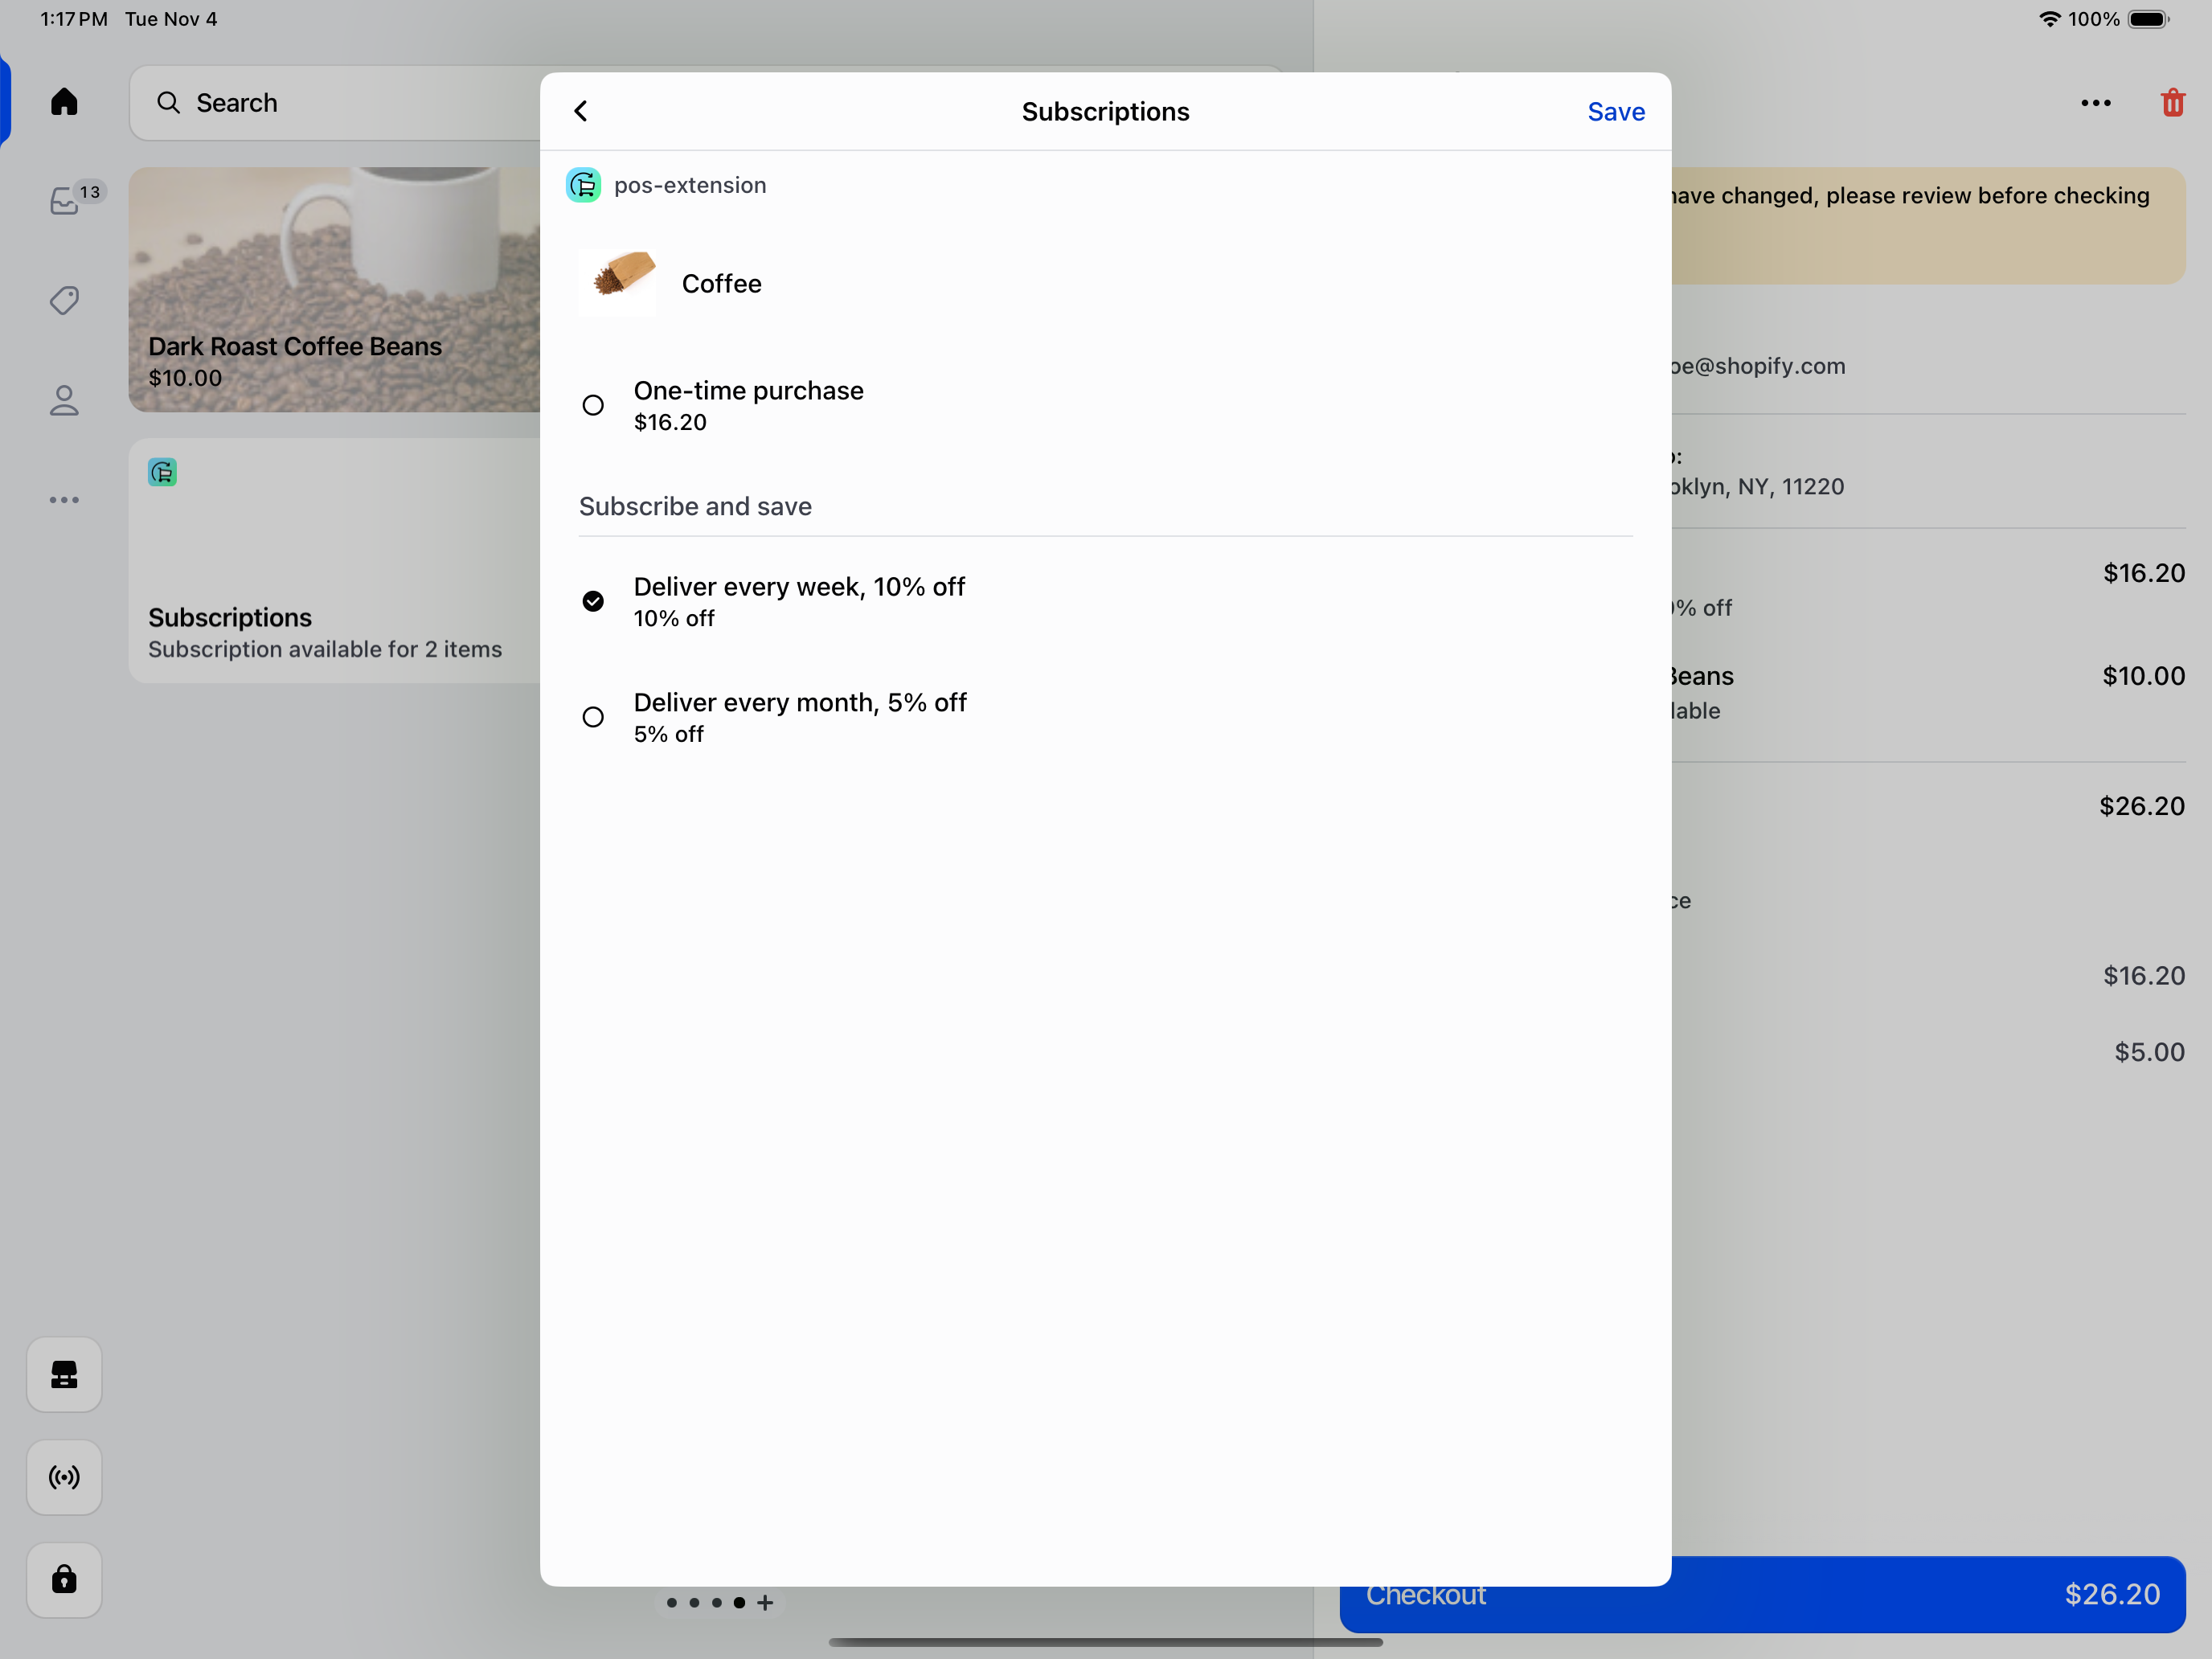Open the orders inbox with 13 badge
This screenshot has height=1659, width=2212.
(x=65, y=201)
